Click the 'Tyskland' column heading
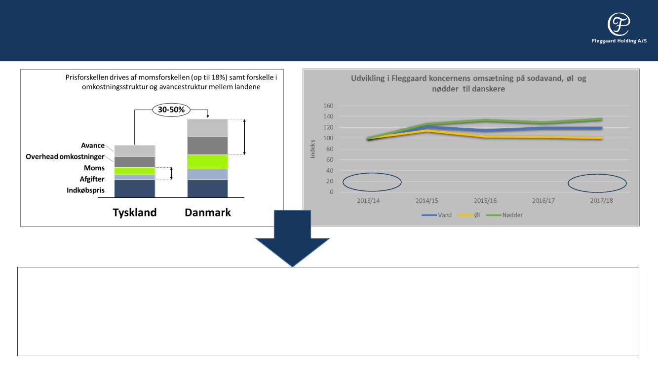 coord(135,213)
